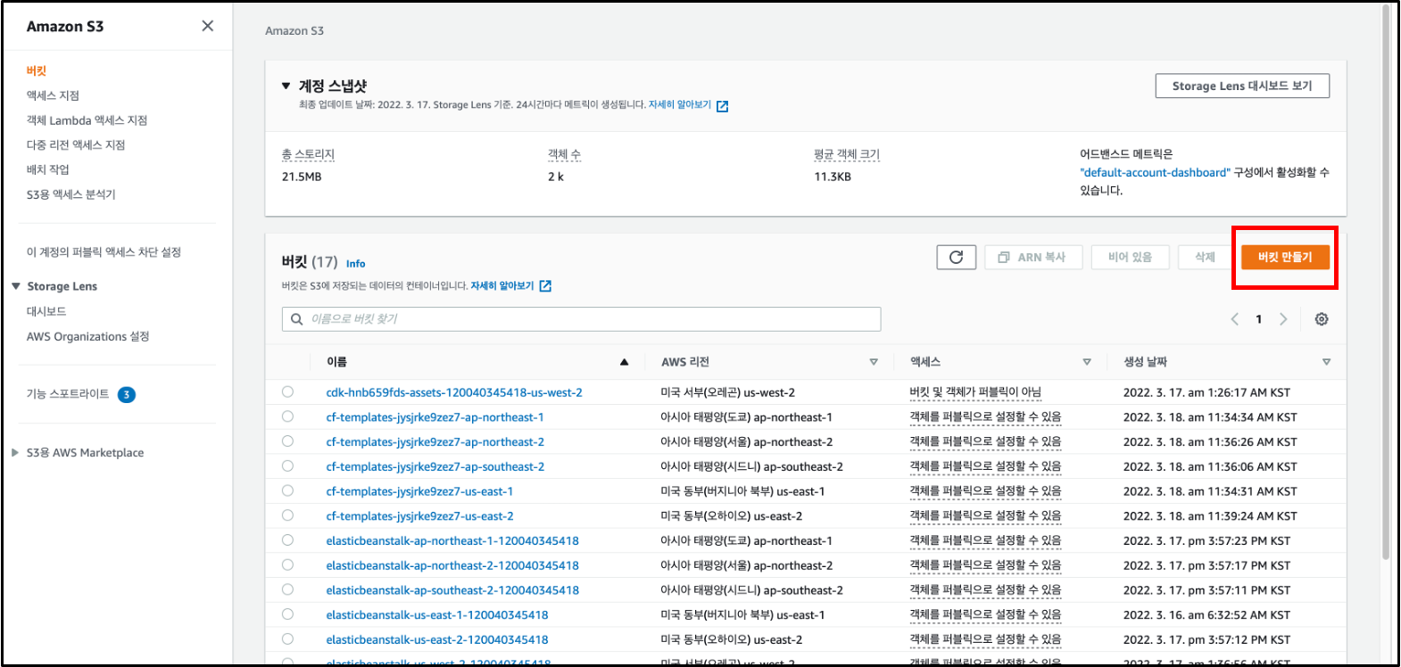Click the Info link next to 버킷
Screen dimensions: 1401x667
tap(355, 264)
